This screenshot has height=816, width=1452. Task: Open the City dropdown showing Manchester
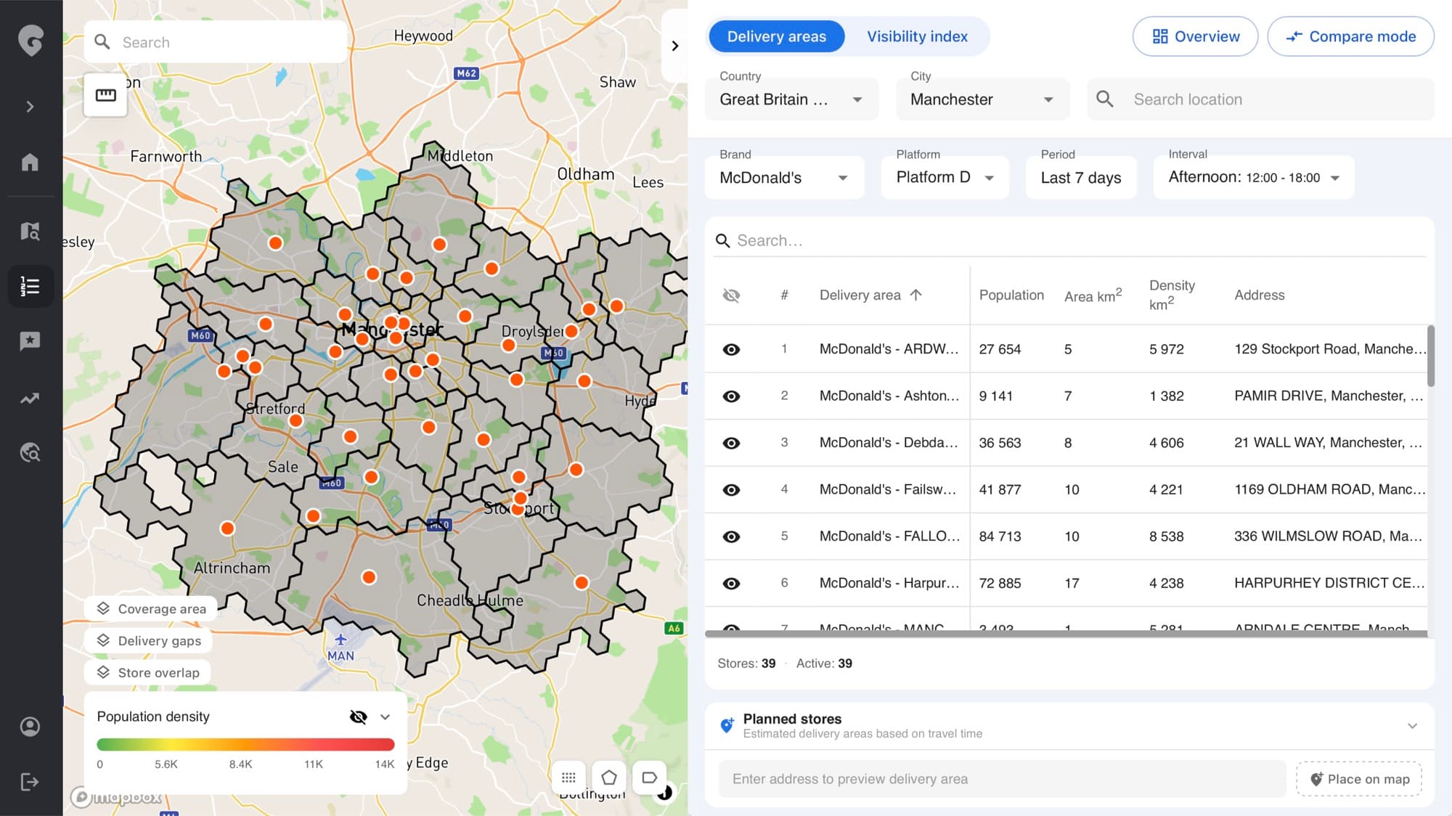click(x=982, y=99)
